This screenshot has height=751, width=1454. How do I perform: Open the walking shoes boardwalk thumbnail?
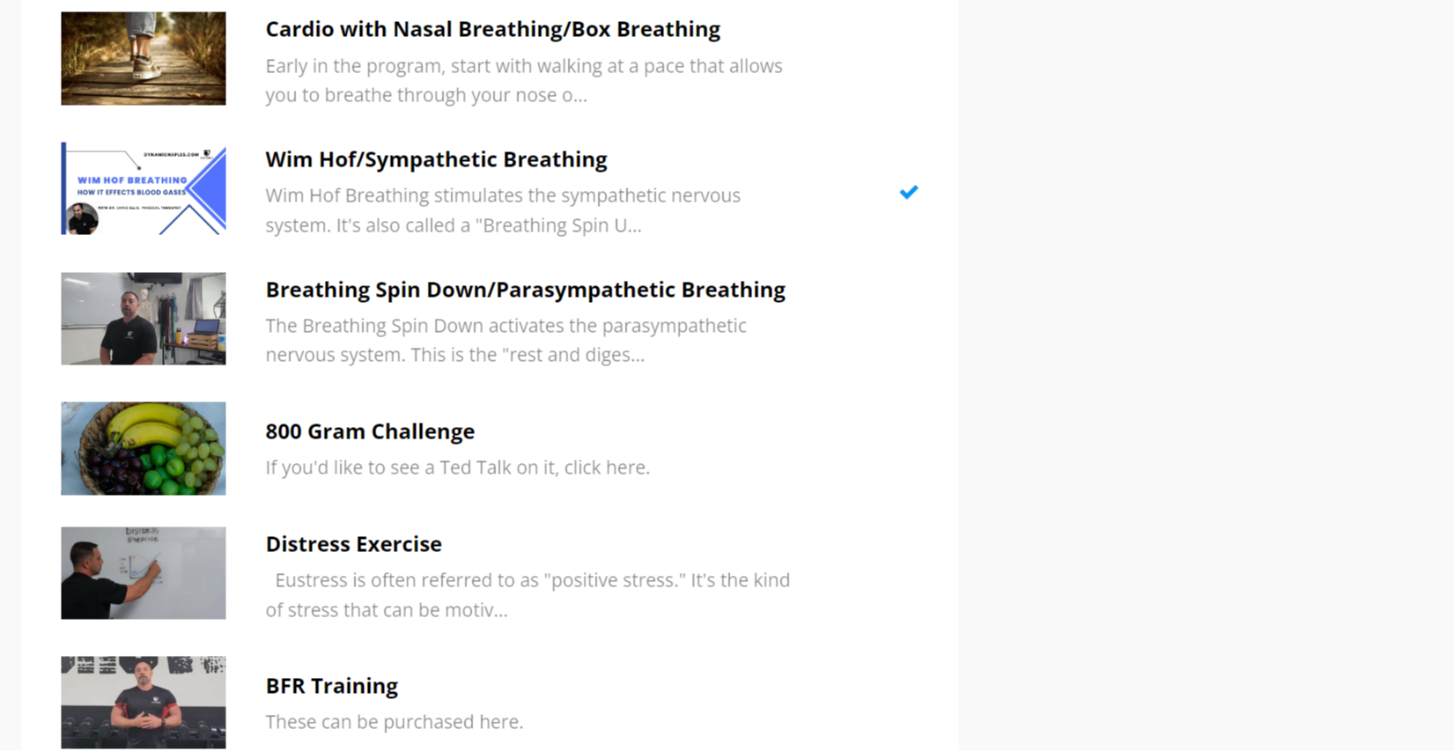click(x=143, y=58)
